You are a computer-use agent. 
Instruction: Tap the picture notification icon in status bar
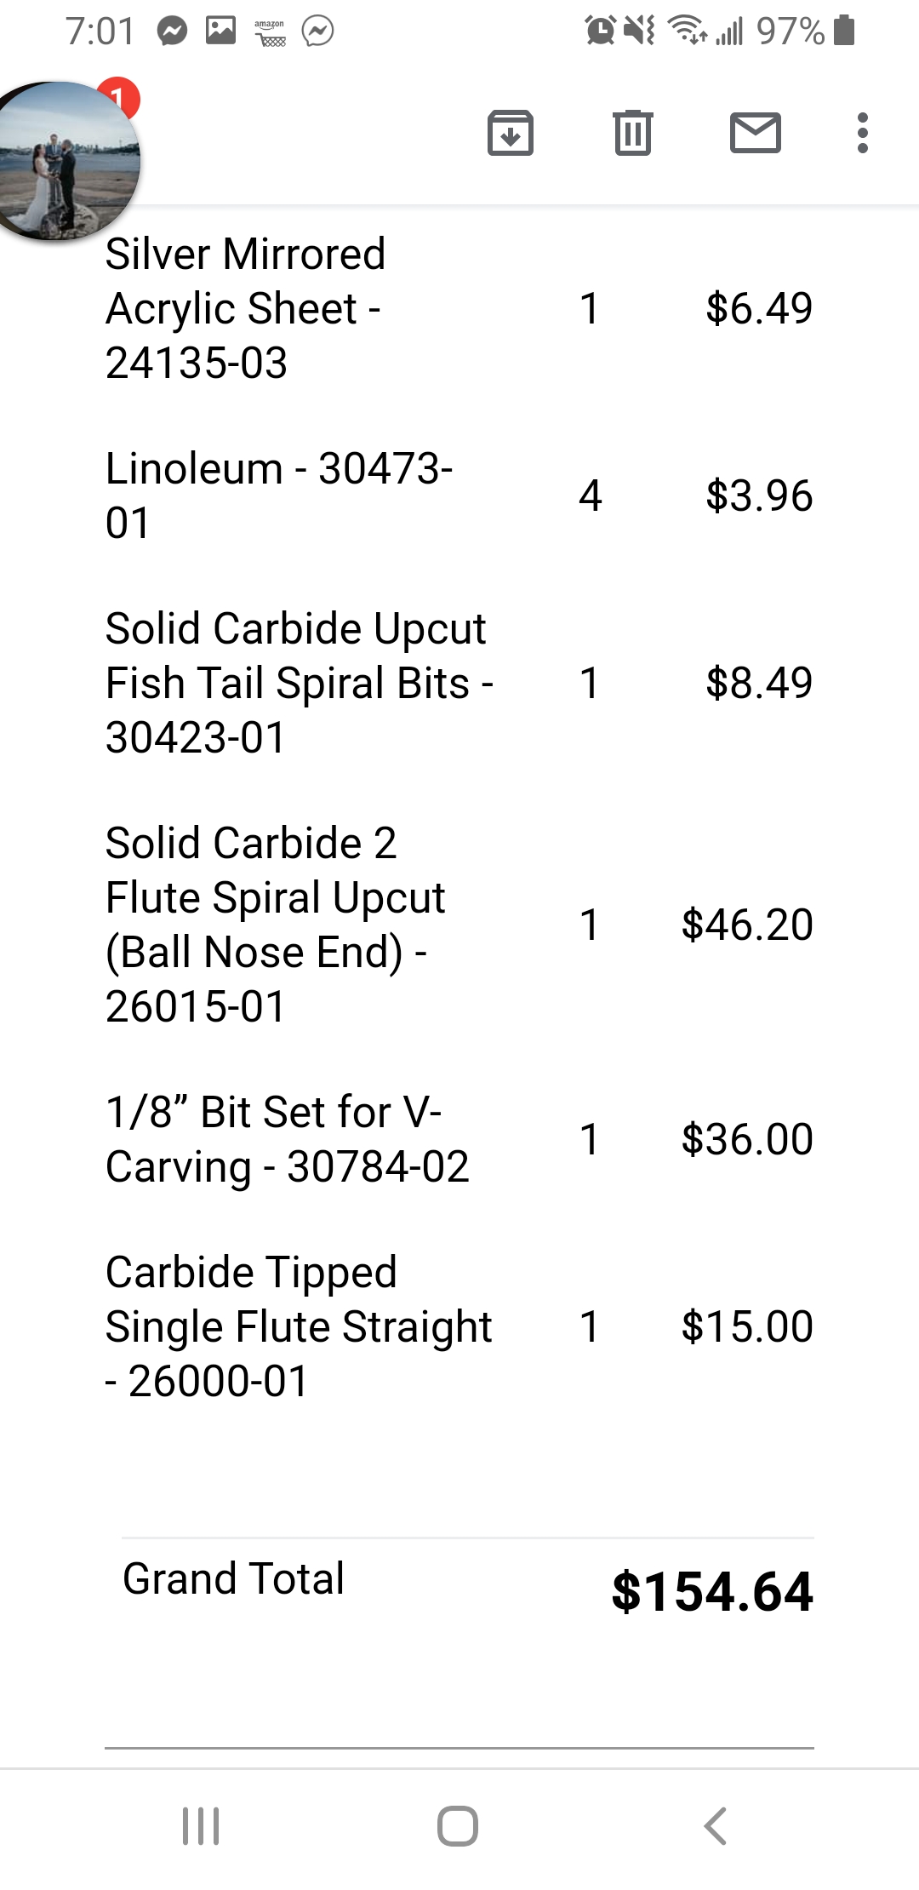point(220,31)
